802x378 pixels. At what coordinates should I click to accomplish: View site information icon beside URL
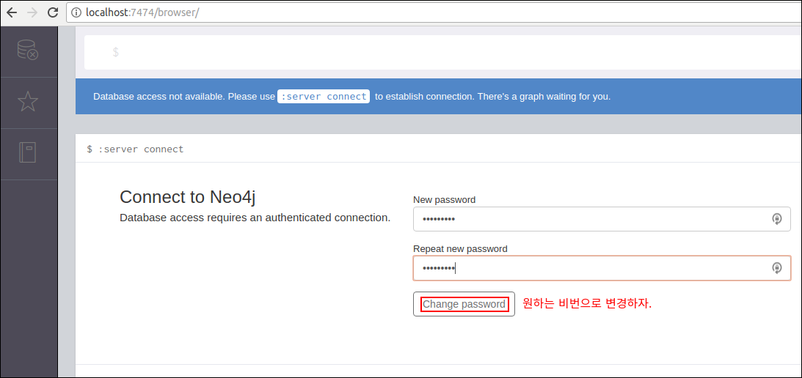[77, 12]
